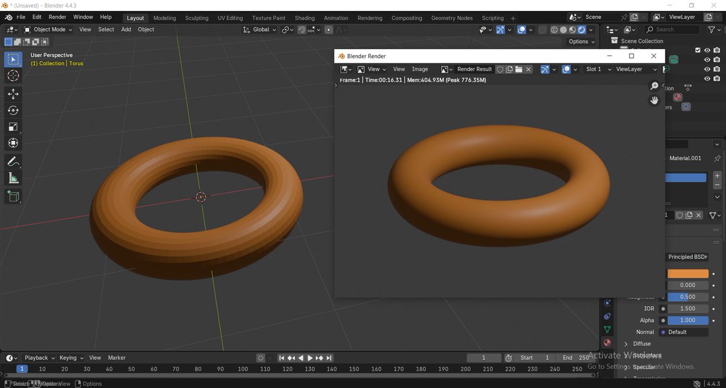Select the Transform tool
Viewport: 726px width, 388px height.
click(13, 143)
